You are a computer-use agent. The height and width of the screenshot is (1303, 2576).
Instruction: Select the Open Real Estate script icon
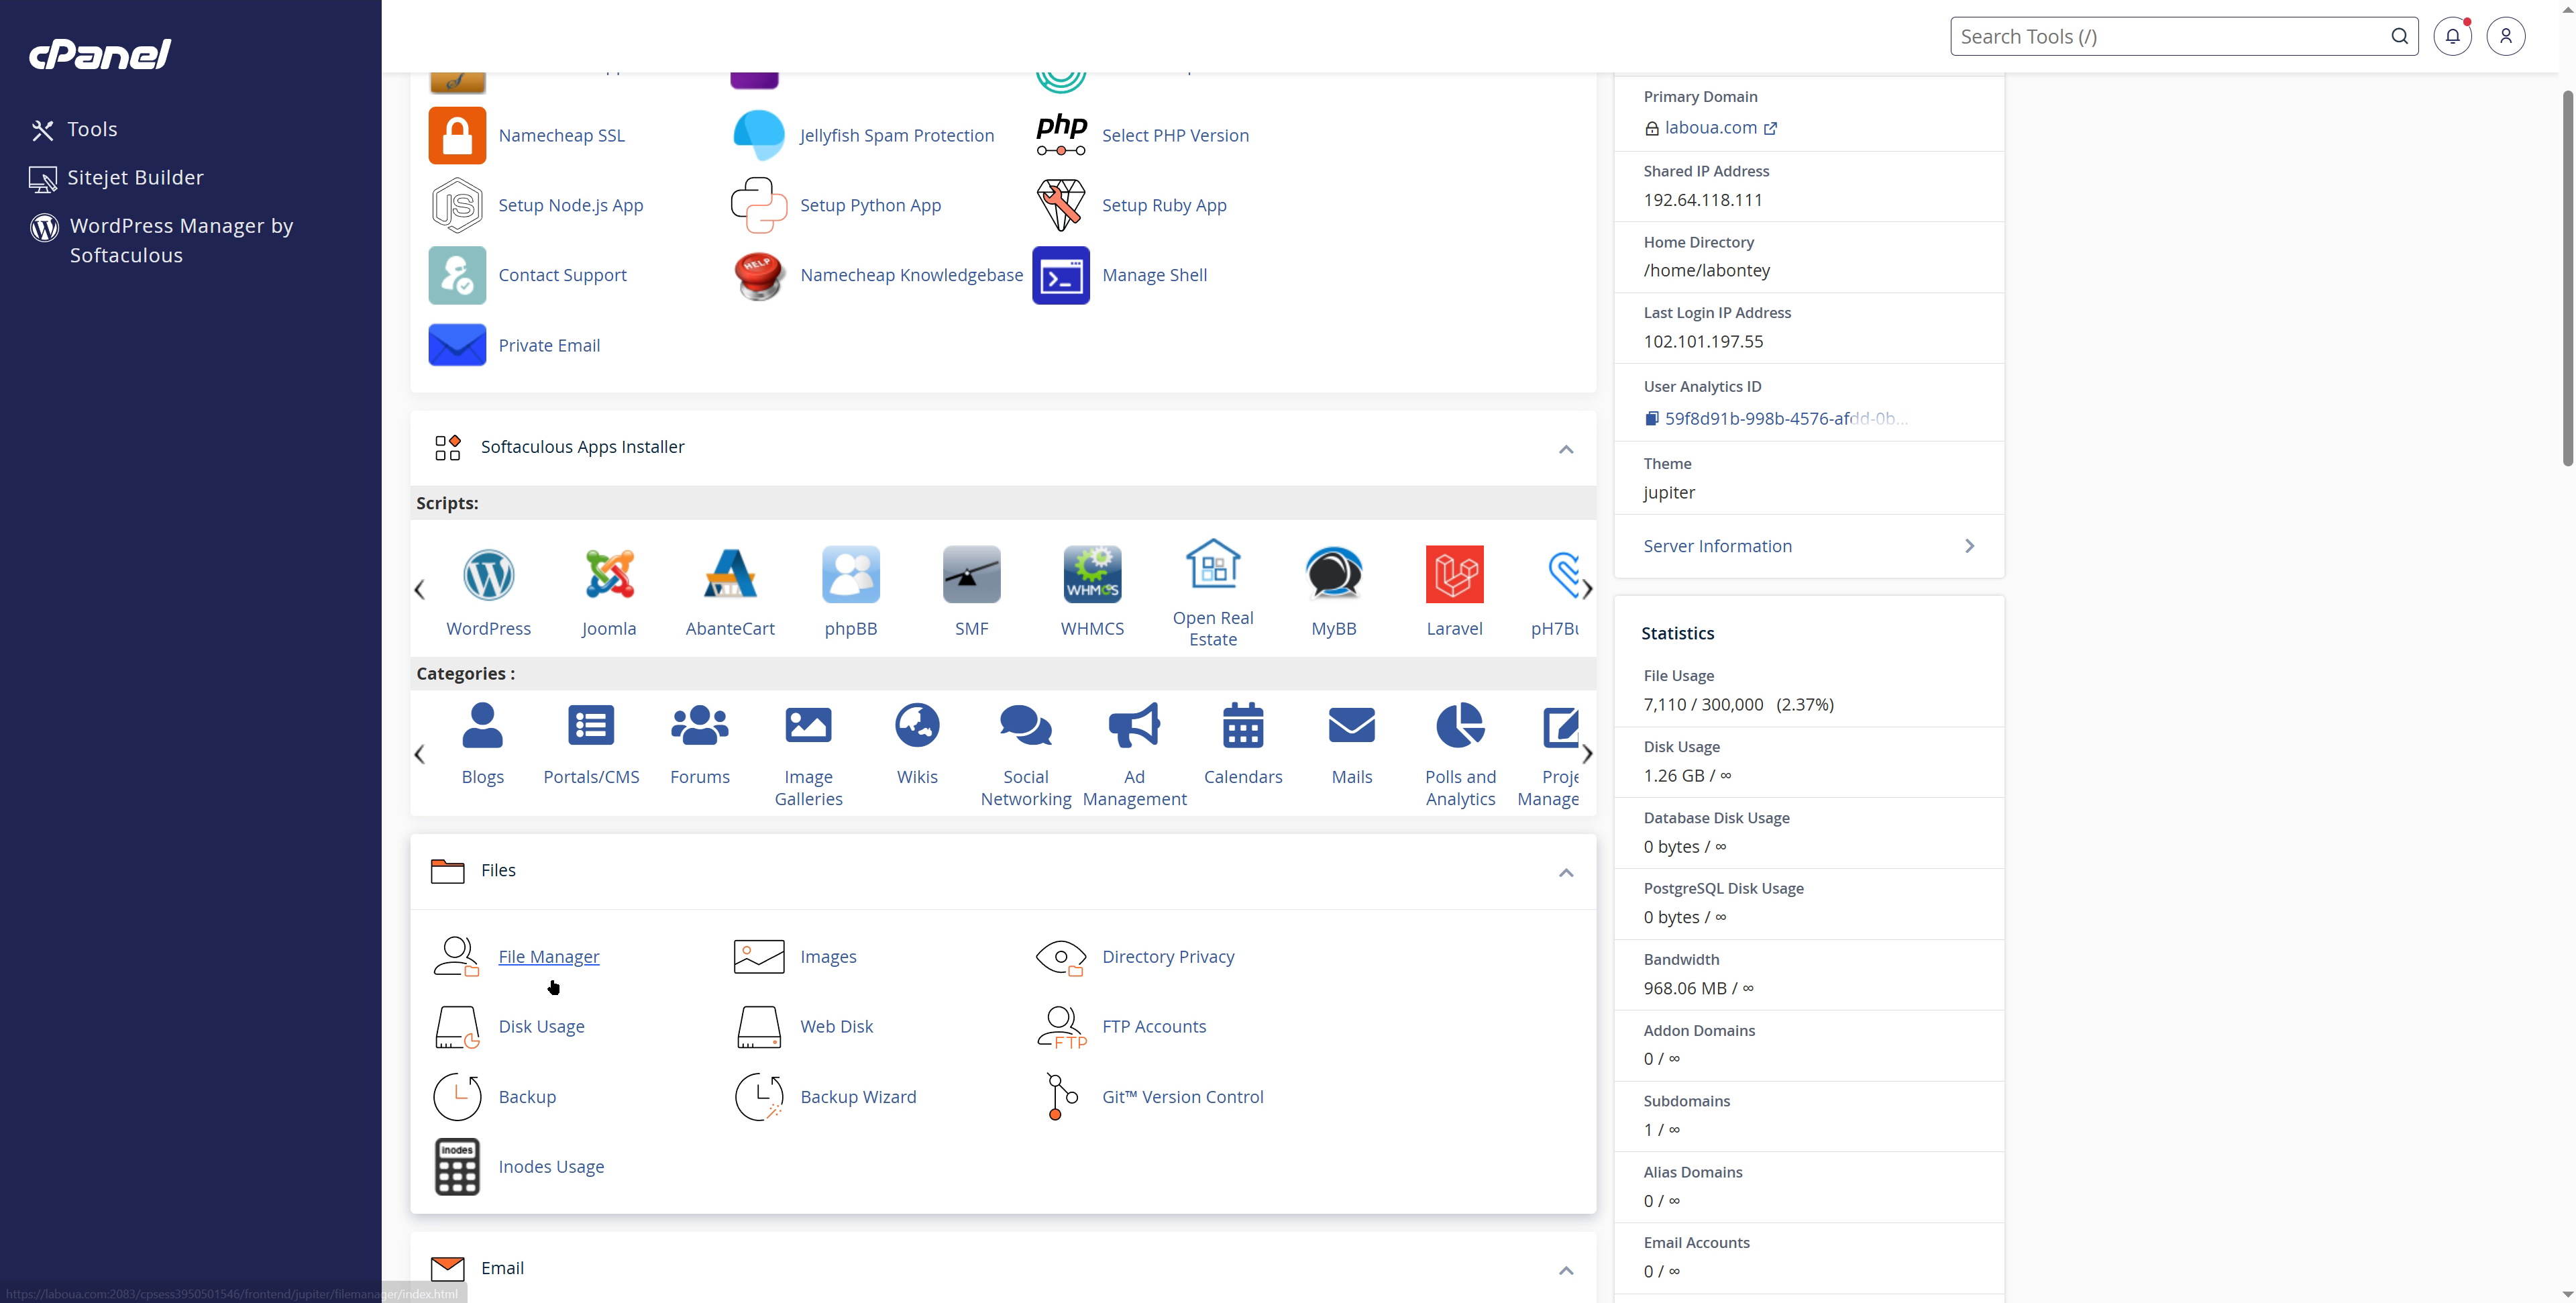pyautogui.click(x=1213, y=563)
